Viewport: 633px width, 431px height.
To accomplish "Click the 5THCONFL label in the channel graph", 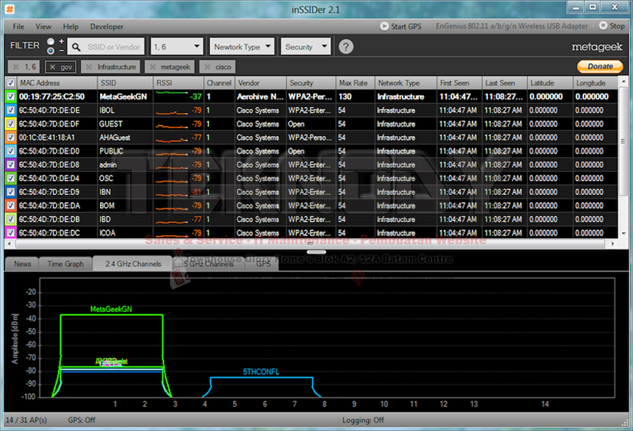I will coord(261,371).
